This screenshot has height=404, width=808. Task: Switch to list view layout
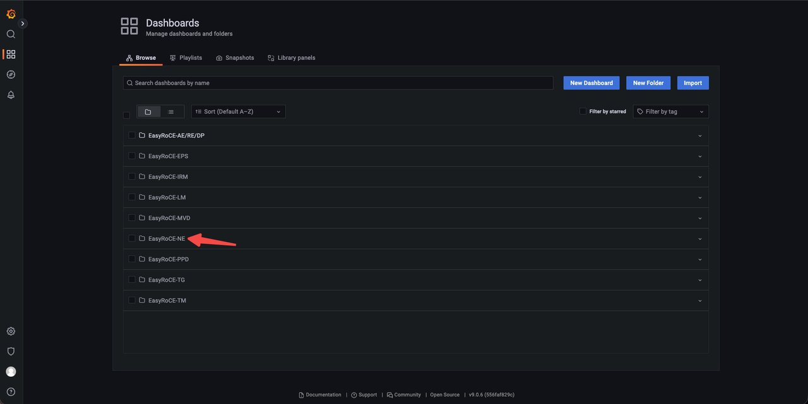[x=170, y=112]
